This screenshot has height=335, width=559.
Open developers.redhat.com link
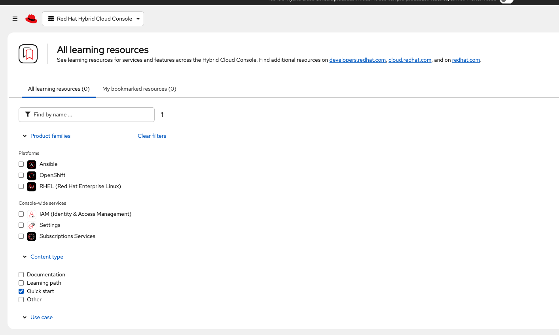click(358, 60)
